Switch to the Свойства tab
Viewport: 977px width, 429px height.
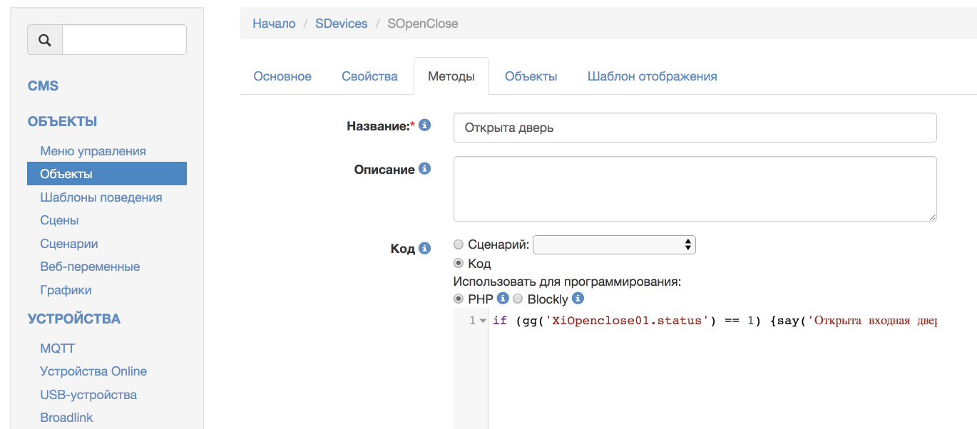pos(369,76)
